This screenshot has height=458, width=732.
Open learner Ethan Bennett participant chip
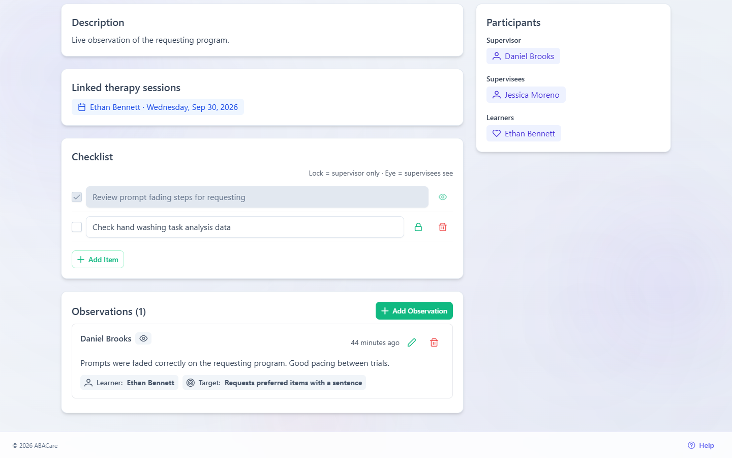coord(524,133)
